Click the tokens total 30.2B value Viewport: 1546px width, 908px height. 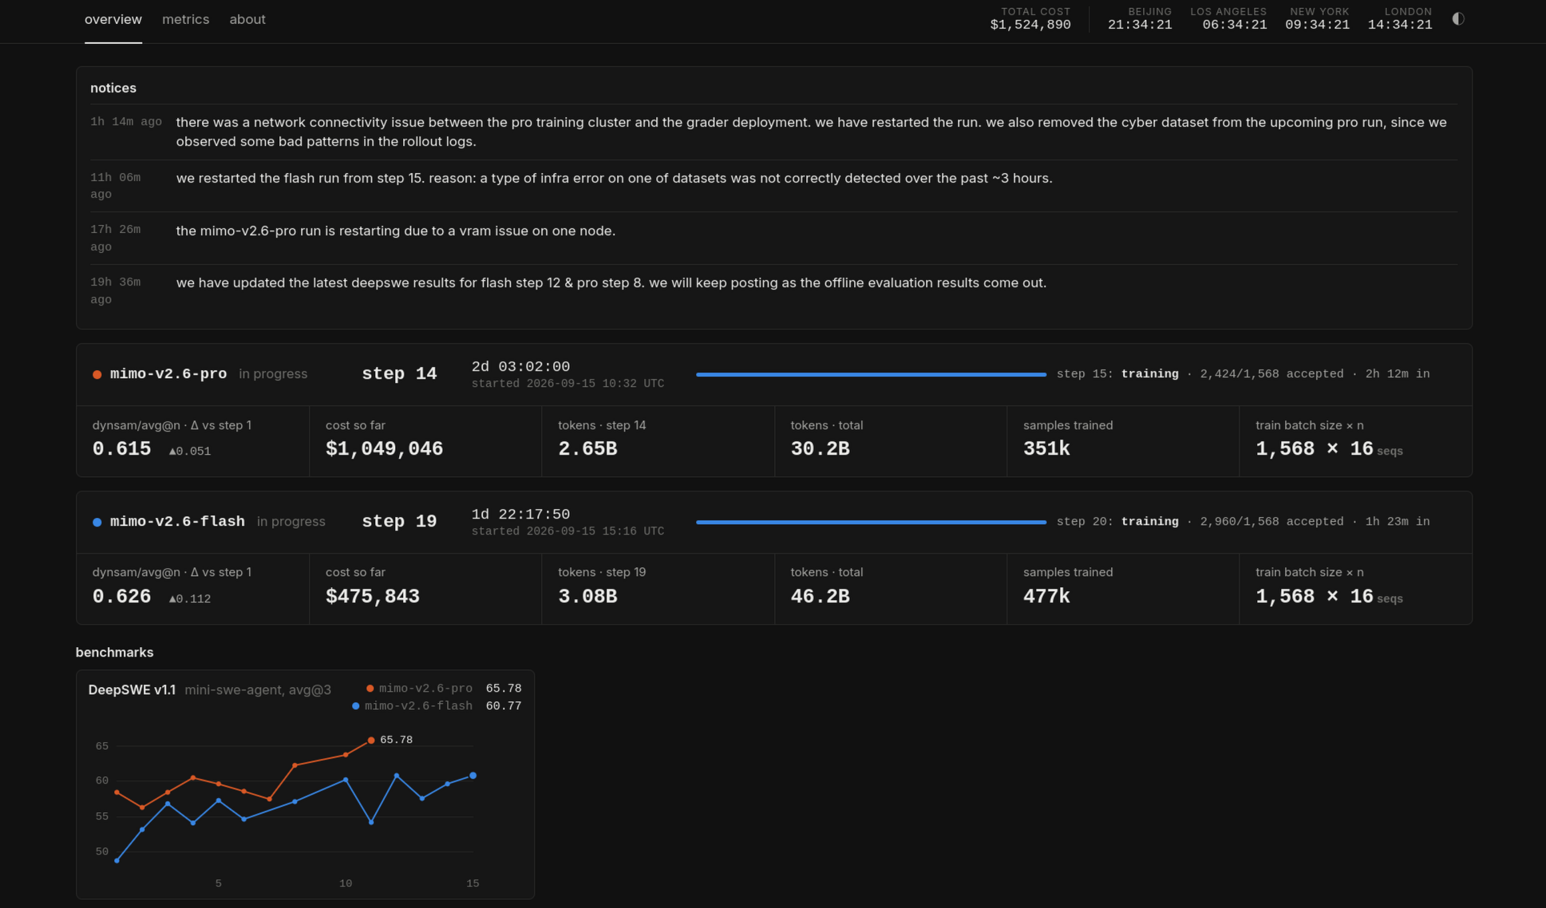[820, 448]
